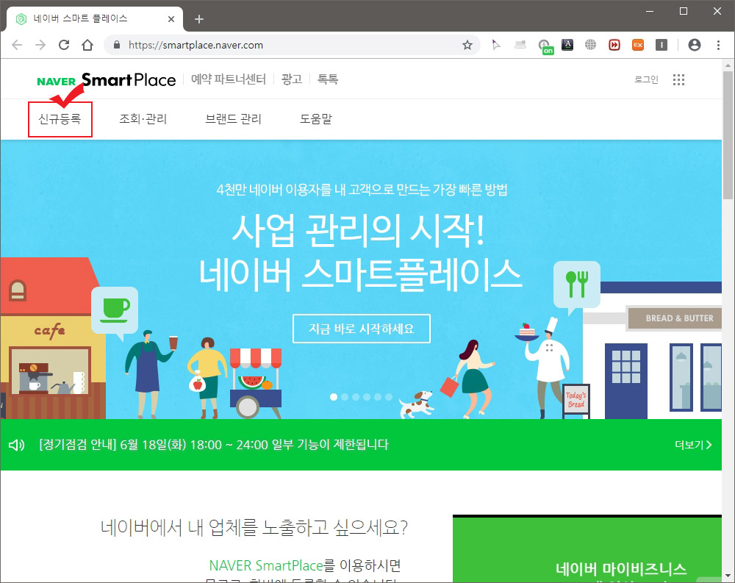This screenshot has height=583, width=735.
Task: Open the grey globe extension icon
Action: pyautogui.click(x=591, y=45)
